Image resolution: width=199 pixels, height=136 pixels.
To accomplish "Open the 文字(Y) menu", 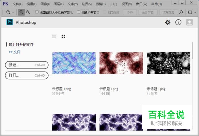I will pyautogui.click(x=72, y=4).
